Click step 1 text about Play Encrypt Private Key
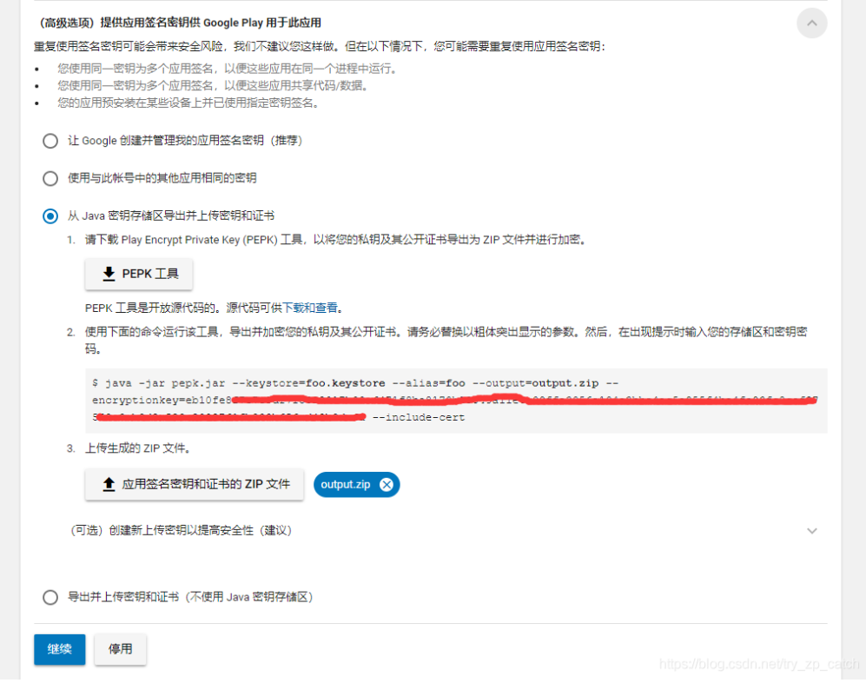The image size is (866, 683). pyautogui.click(x=336, y=240)
